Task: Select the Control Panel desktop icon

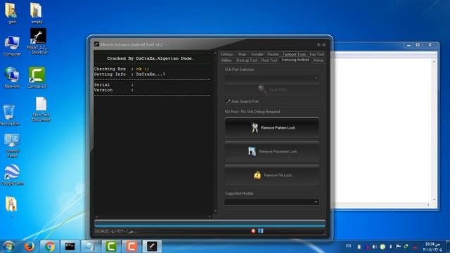Action: click(x=12, y=145)
